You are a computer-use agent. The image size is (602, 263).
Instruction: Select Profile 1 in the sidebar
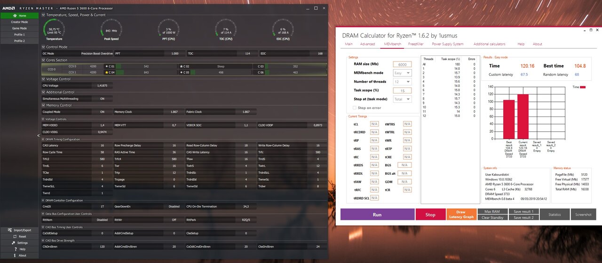coord(19,35)
